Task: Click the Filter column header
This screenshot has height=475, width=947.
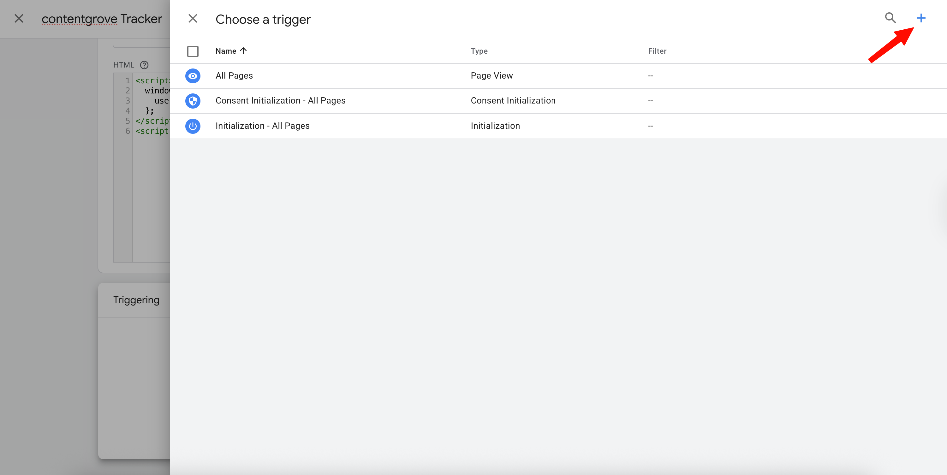Action: tap(657, 51)
